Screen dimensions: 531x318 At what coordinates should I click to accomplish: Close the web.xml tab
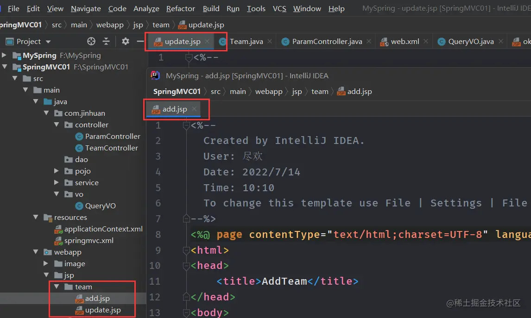click(426, 41)
